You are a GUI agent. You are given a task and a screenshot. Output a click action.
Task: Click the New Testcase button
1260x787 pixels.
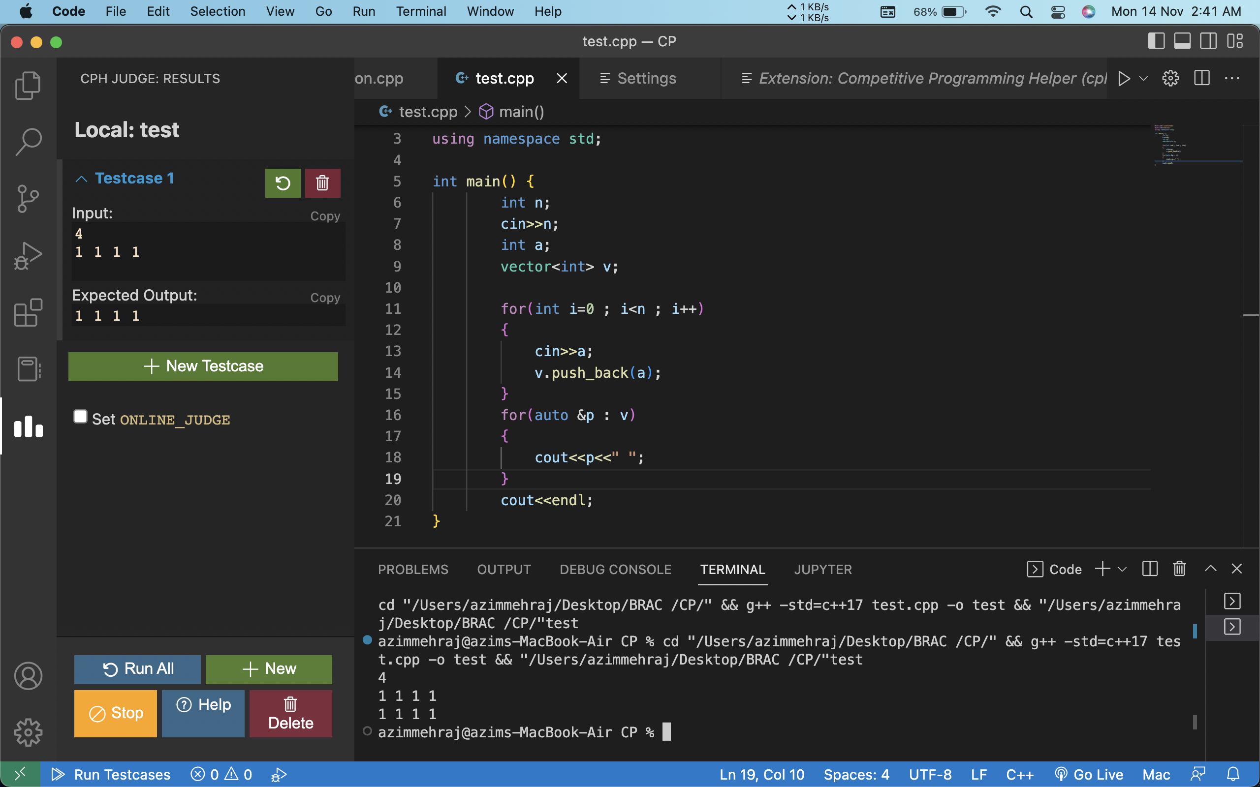coord(203,366)
